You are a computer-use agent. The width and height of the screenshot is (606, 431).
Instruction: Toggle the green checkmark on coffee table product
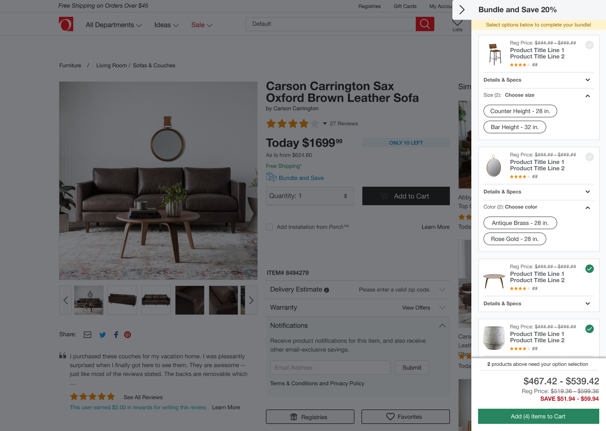click(x=590, y=269)
